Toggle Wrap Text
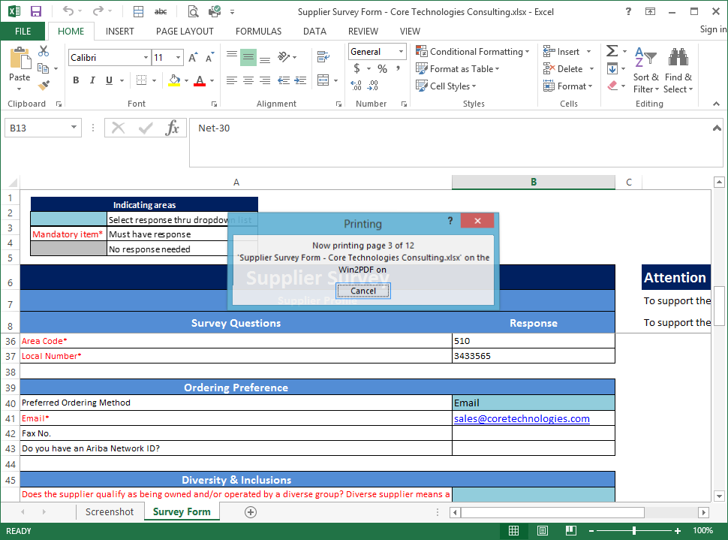 click(x=323, y=57)
